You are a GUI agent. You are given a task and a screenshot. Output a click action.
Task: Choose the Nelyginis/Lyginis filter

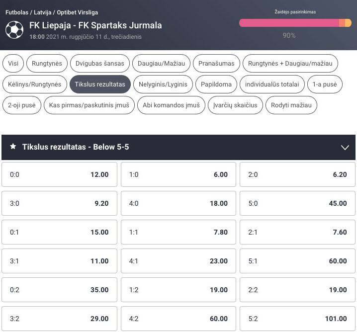pos(163,84)
